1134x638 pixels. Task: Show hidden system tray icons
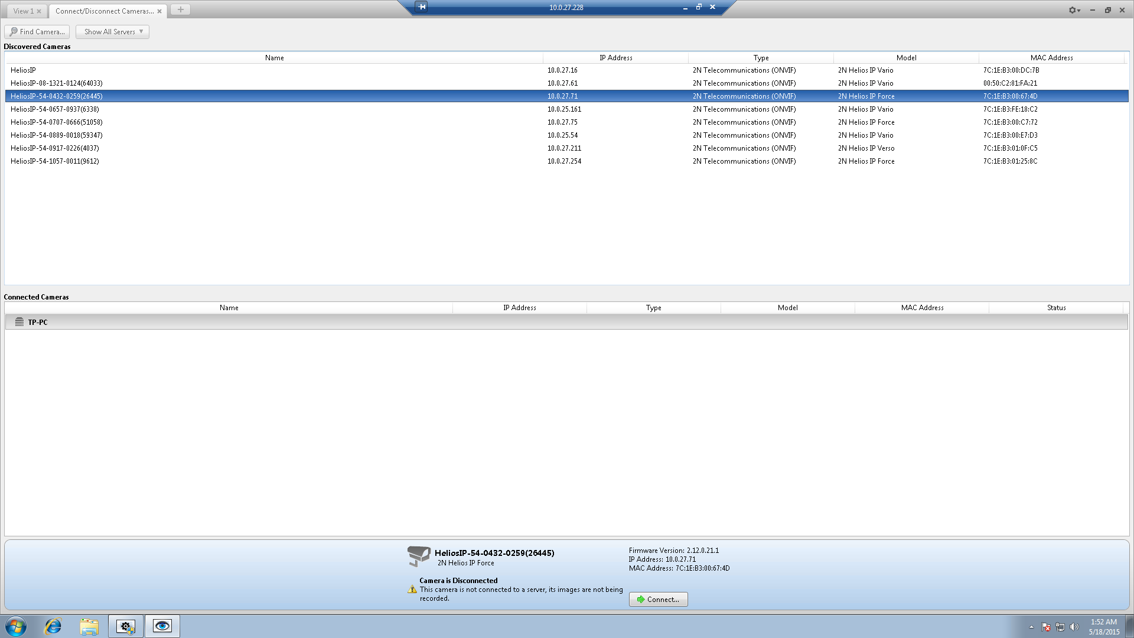click(x=1031, y=627)
